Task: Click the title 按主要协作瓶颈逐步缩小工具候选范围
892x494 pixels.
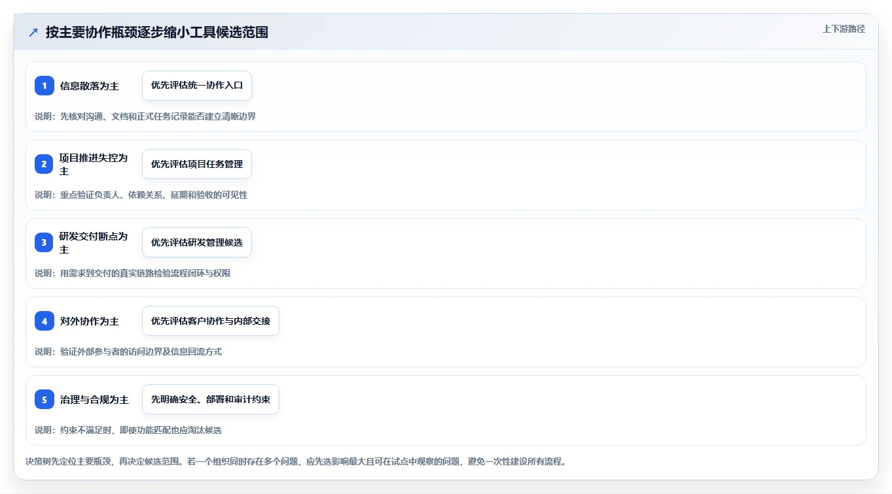Action: [x=157, y=33]
